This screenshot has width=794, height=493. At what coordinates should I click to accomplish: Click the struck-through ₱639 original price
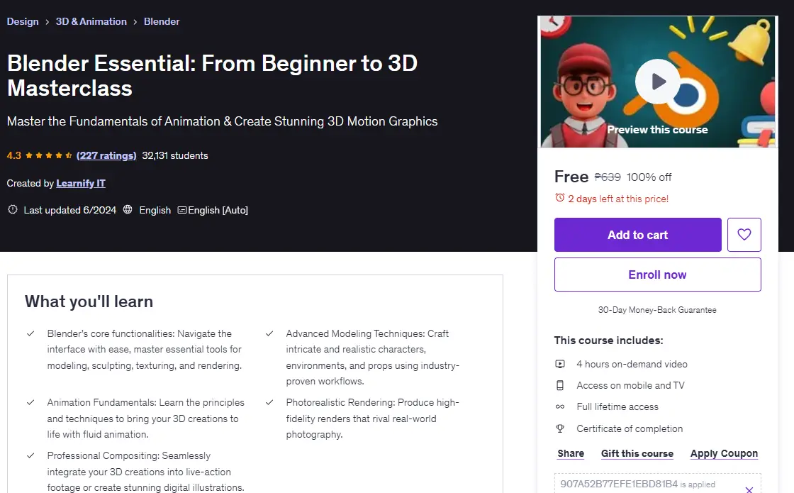607,177
